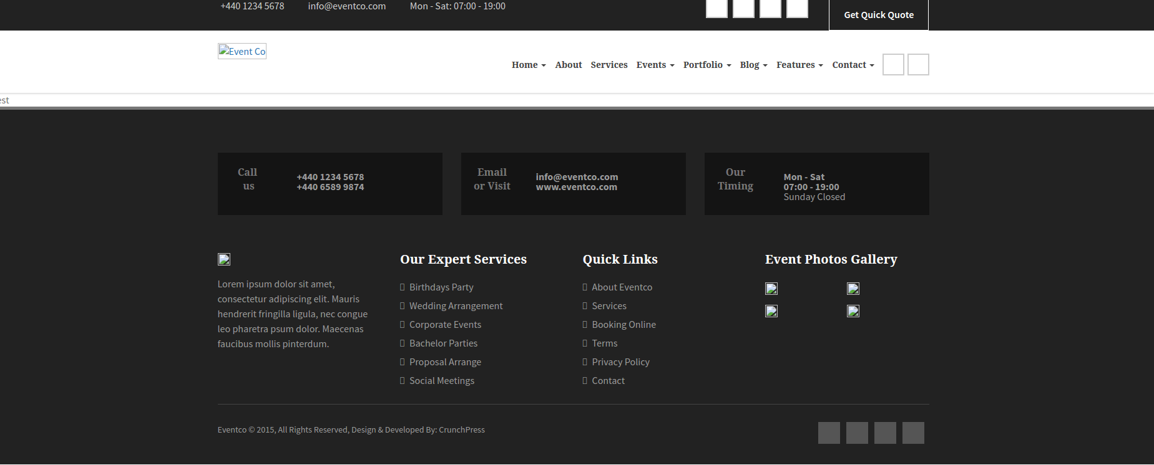Viewport: 1154px width, 465px height.
Task: Open the Wedding Arrangement link
Action: [x=456, y=306]
